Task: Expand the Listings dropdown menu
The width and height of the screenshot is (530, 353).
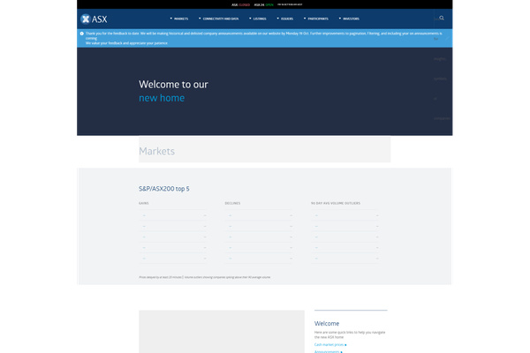Action: pyautogui.click(x=259, y=18)
